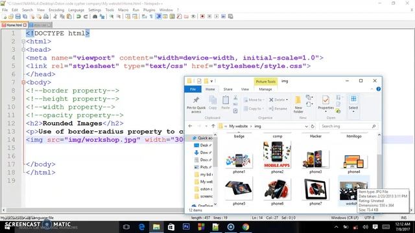
Task: Click the Explorer Back arrow
Action: [190, 126]
